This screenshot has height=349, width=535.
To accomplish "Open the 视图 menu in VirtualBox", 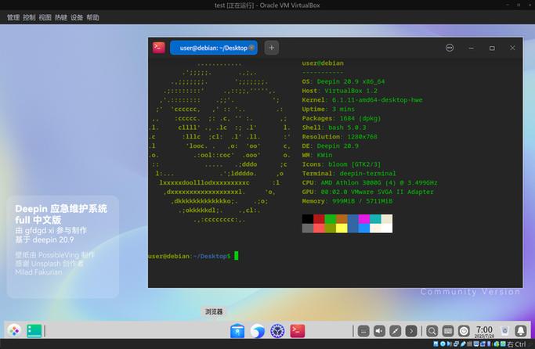I will click(45, 17).
